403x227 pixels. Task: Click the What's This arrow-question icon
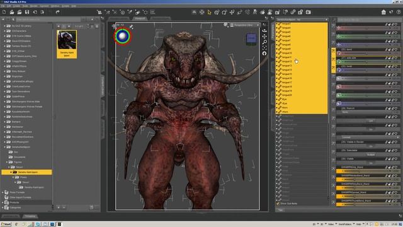[391, 12]
